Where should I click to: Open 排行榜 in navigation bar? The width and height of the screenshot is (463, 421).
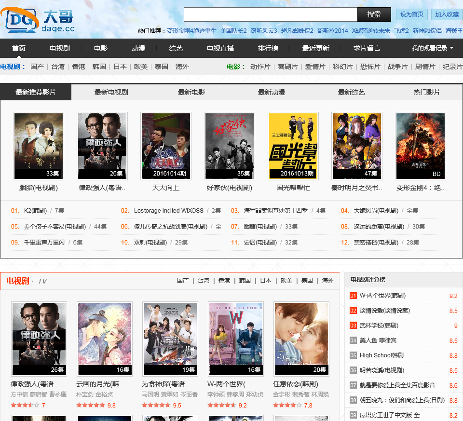(268, 48)
